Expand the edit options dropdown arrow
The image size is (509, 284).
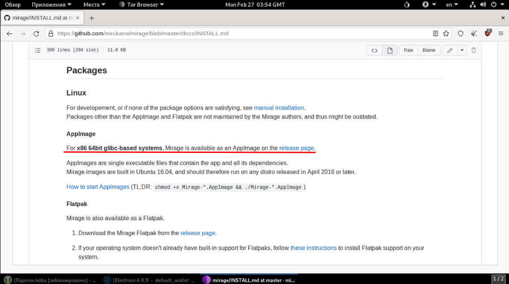pyautogui.click(x=462, y=50)
